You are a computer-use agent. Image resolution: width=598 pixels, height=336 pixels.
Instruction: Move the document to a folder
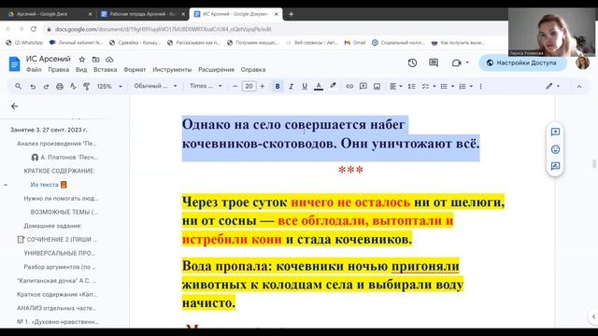click(95, 60)
